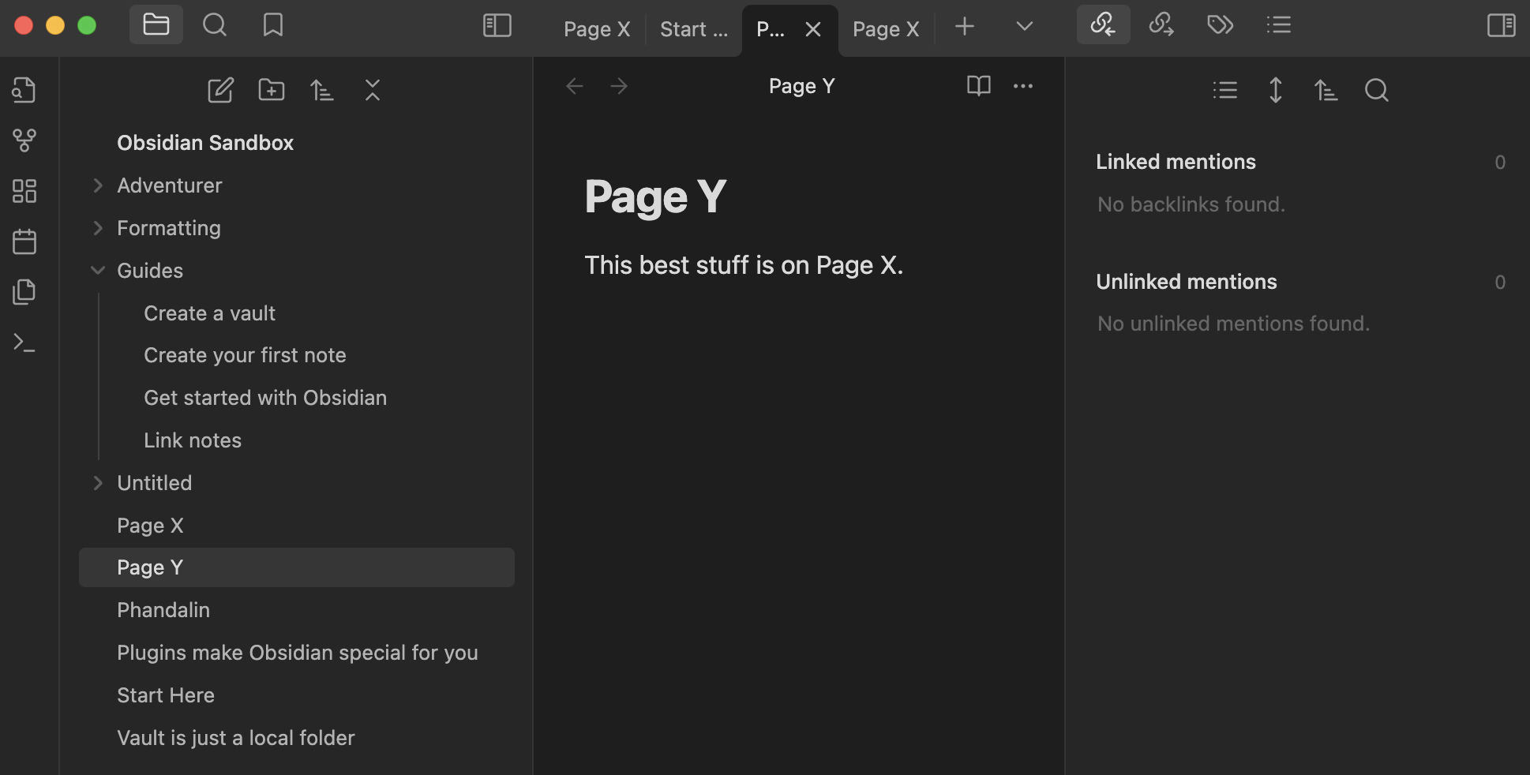1530x775 pixels.
Task: Navigate forward arrow in Page Y
Action: pyautogui.click(x=619, y=86)
